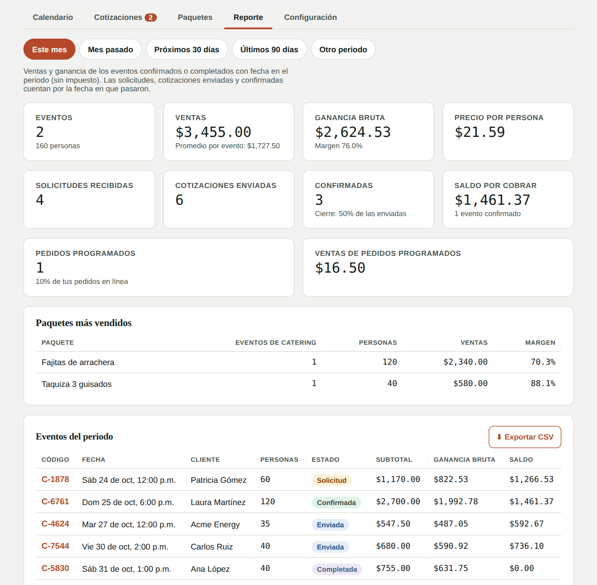The width and height of the screenshot is (597, 585).
Task: Click the Precio por Persona value $21.59
Action: click(x=480, y=132)
